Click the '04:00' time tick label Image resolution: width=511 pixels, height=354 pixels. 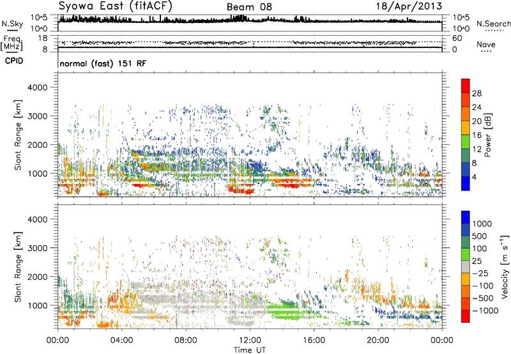[x=122, y=341]
